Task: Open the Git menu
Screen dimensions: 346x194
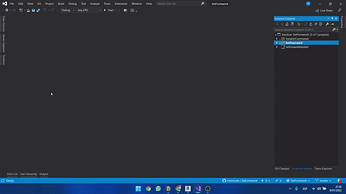Action: pyautogui.click(x=39, y=3)
